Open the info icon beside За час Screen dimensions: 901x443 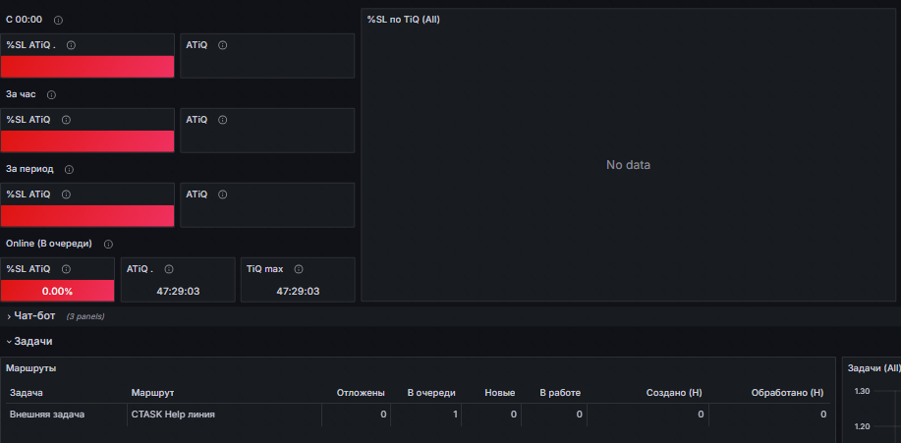[x=51, y=95]
